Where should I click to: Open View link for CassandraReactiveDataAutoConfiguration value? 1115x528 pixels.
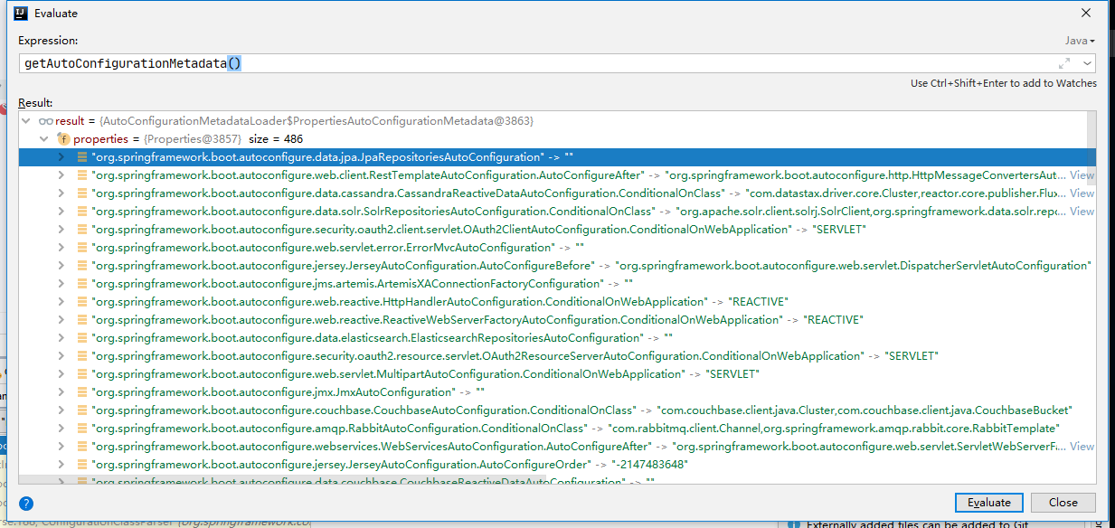(x=1082, y=193)
